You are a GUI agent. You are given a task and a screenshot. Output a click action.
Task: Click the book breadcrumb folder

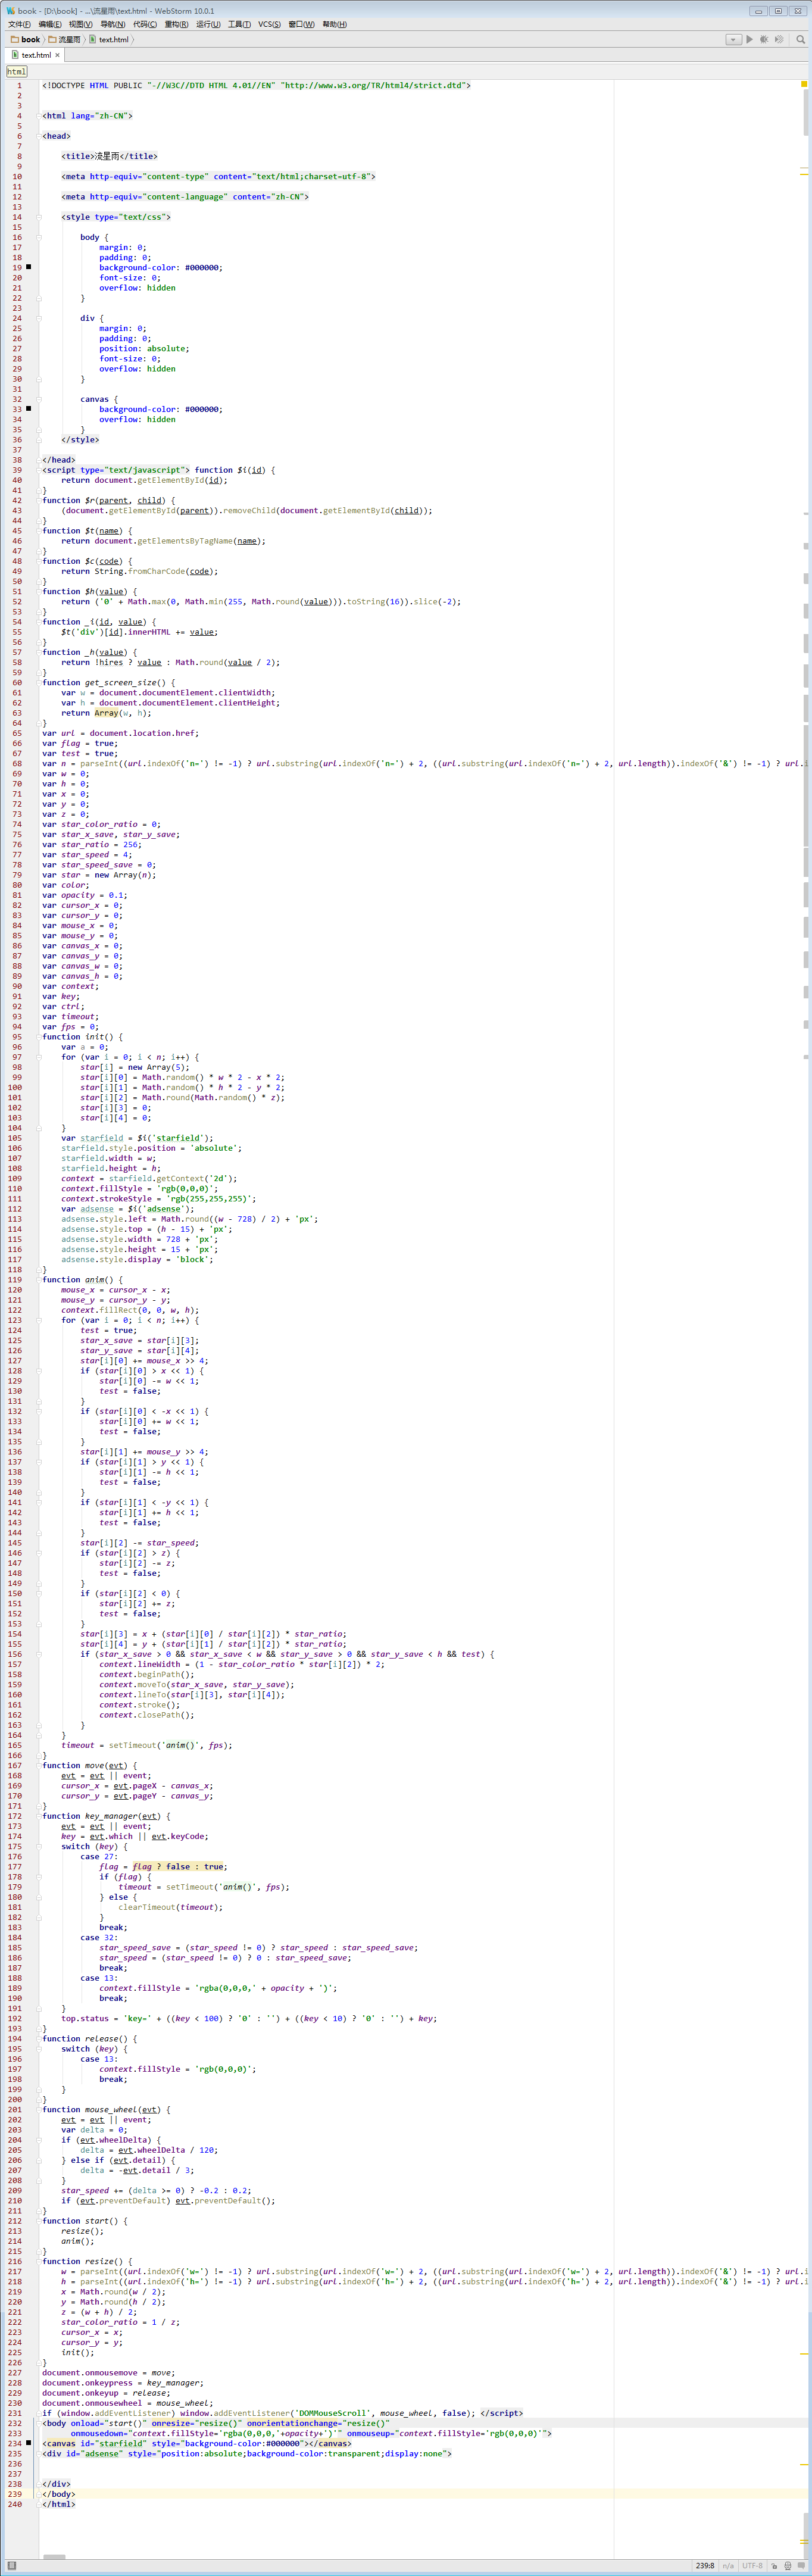25,39
